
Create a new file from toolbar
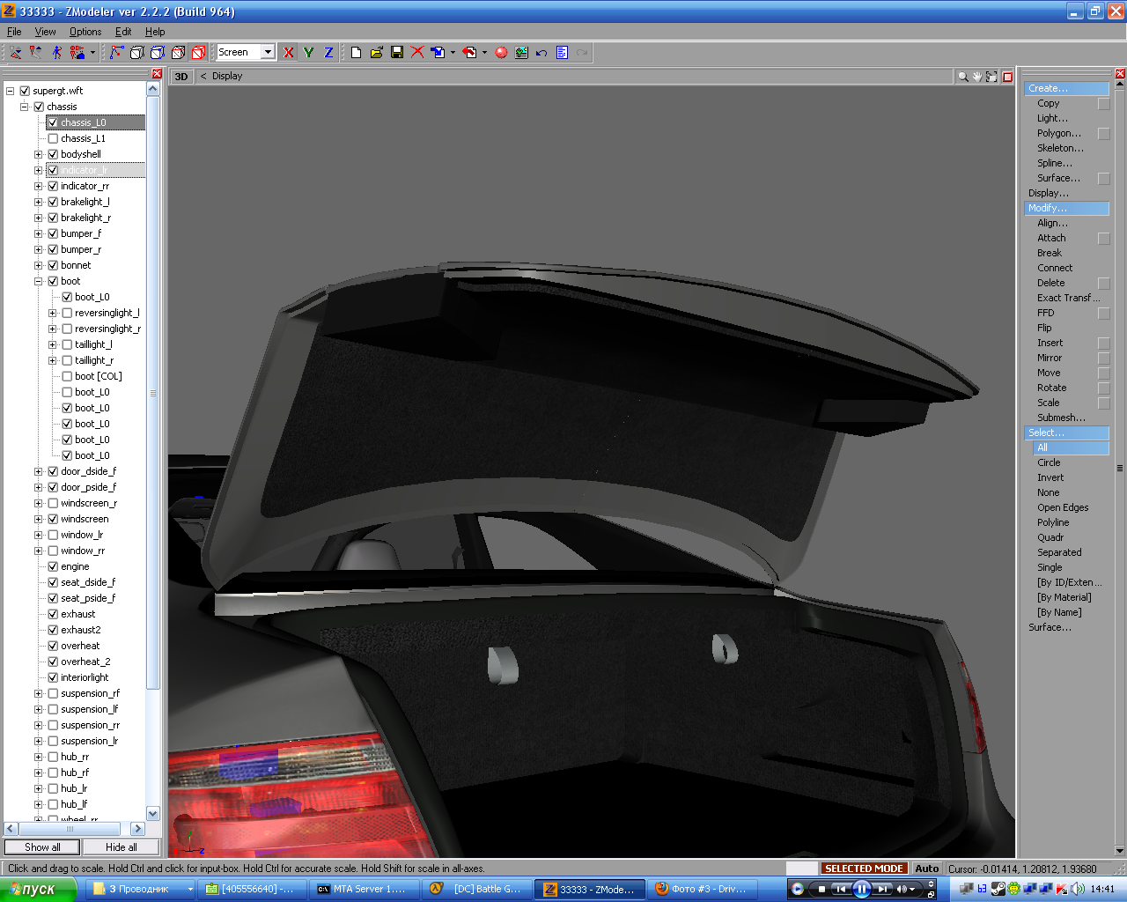click(x=356, y=53)
